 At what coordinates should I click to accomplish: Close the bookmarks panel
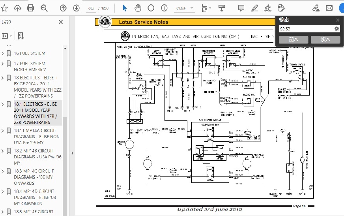[x=61, y=22]
